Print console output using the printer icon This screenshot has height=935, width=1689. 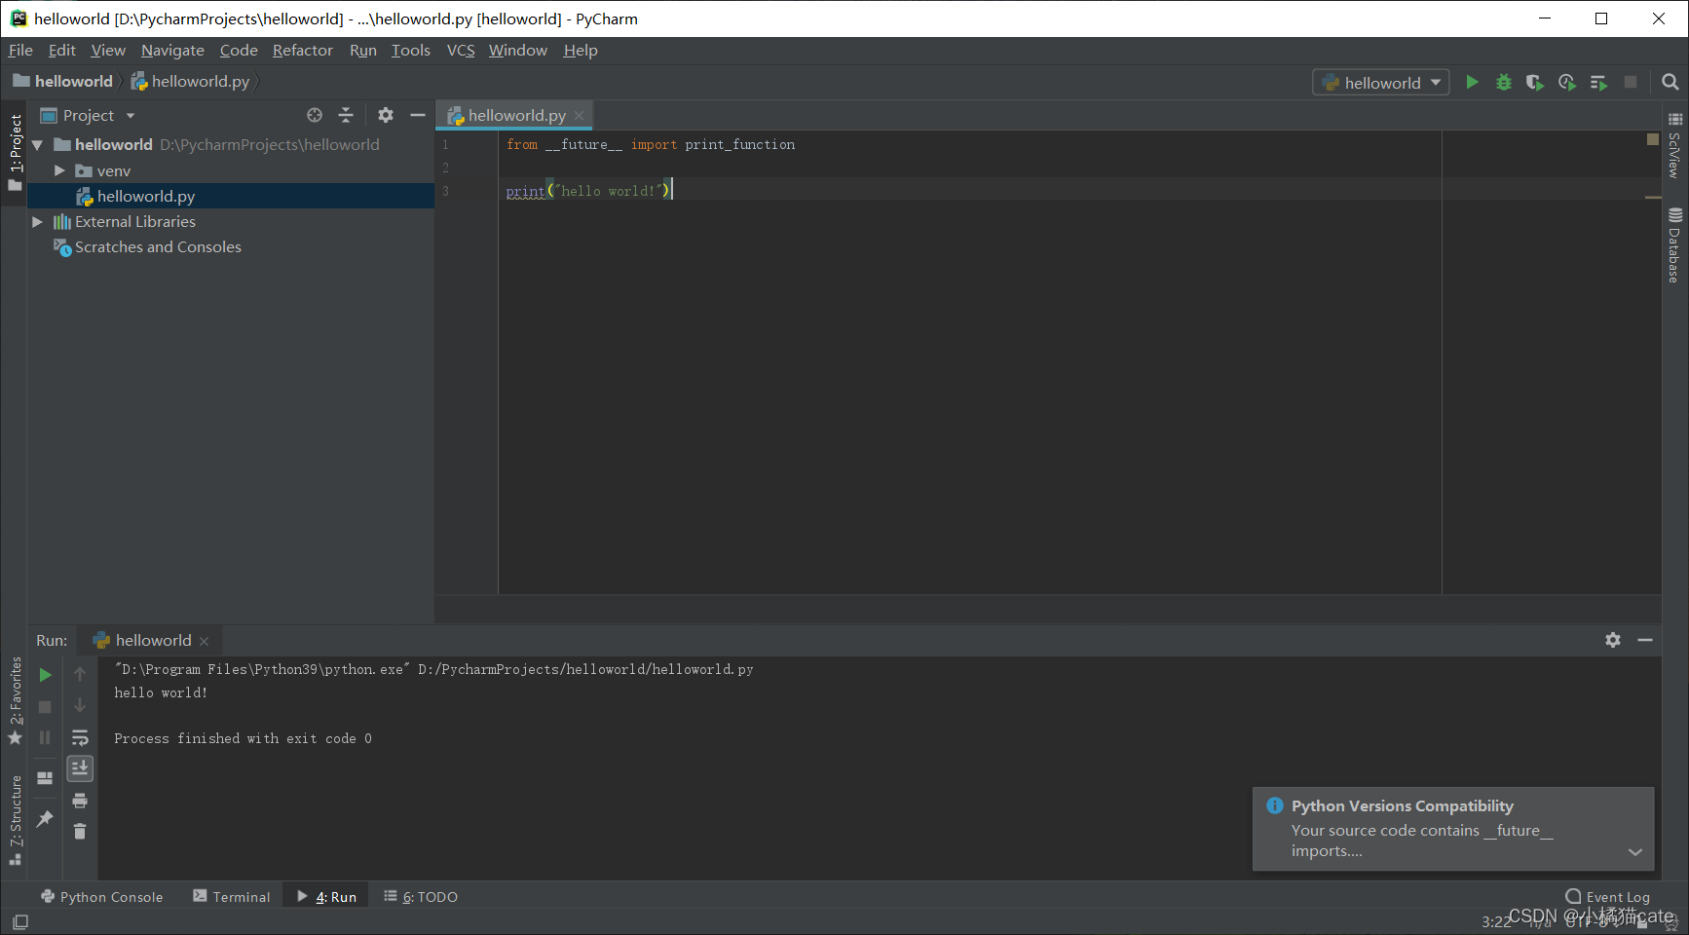click(x=80, y=800)
